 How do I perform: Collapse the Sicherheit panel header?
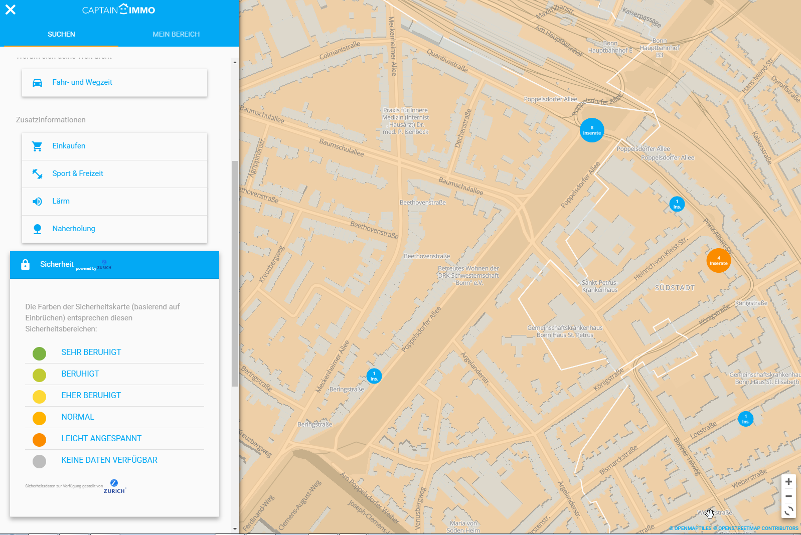(114, 265)
